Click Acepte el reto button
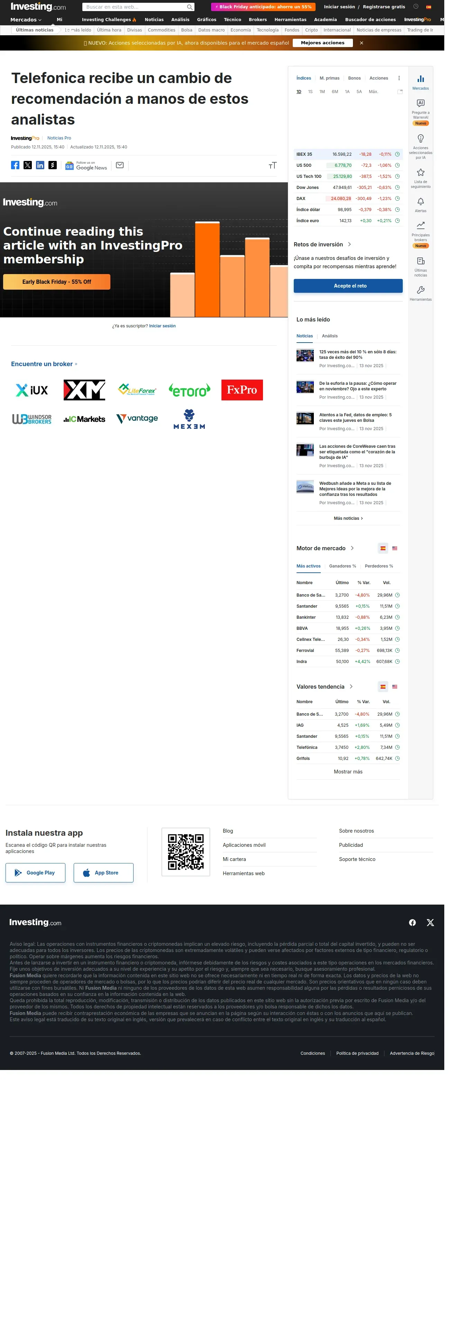This screenshot has height=1333, width=455. pyautogui.click(x=348, y=285)
